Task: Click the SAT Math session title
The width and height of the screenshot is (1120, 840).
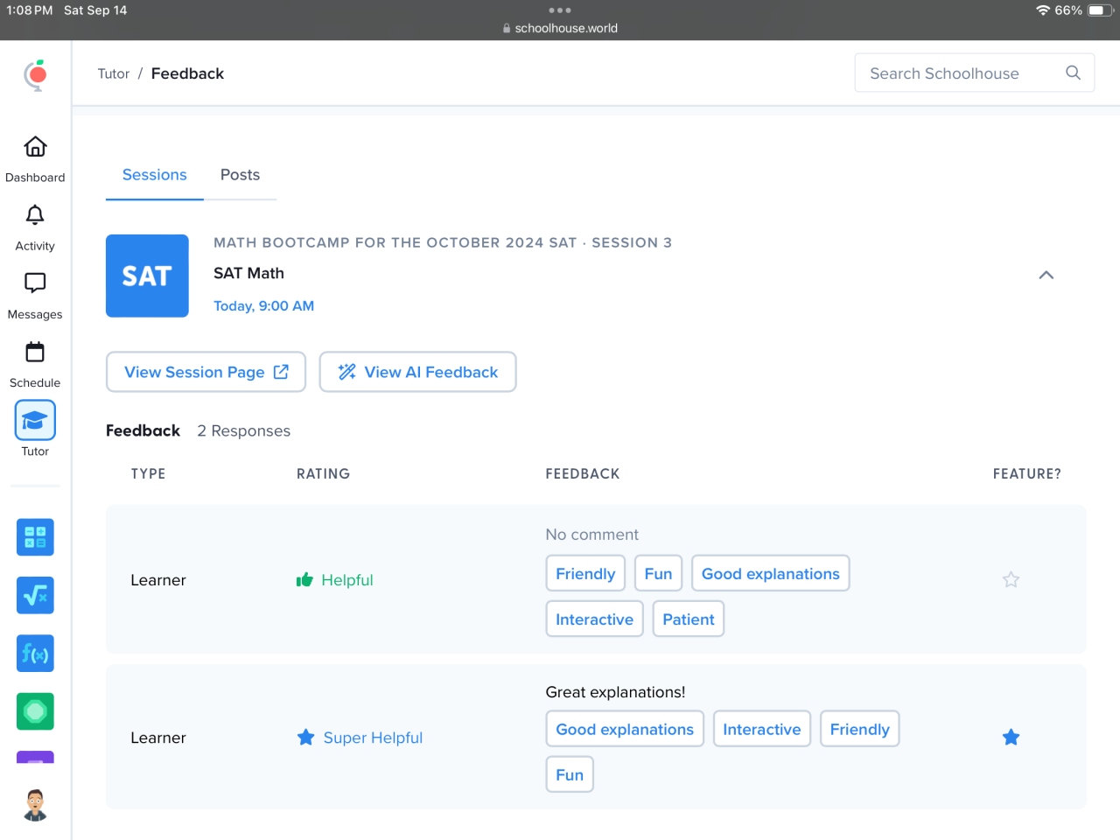Action: 248,273
